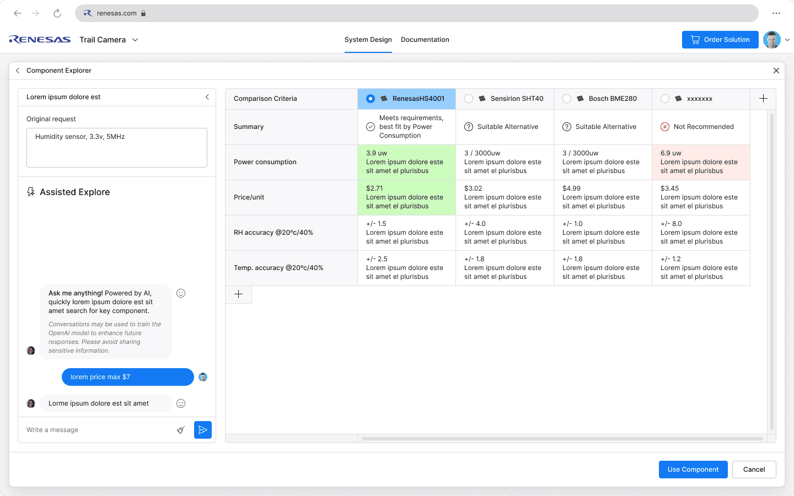Click the green 3.9 uw power cell
The image size is (794, 496).
(x=407, y=162)
